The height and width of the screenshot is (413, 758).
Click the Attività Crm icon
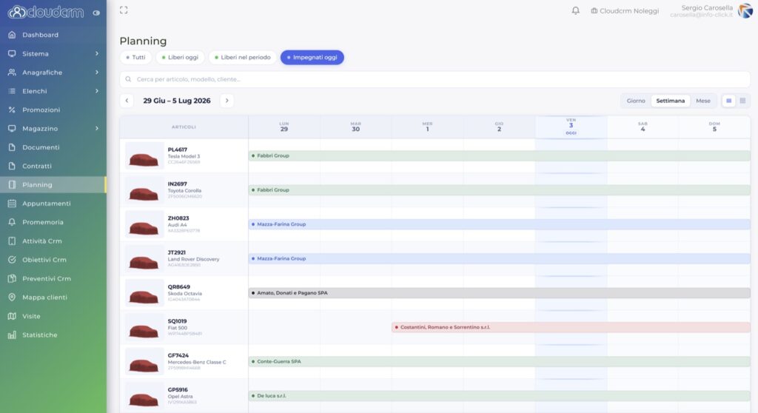[12, 241]
